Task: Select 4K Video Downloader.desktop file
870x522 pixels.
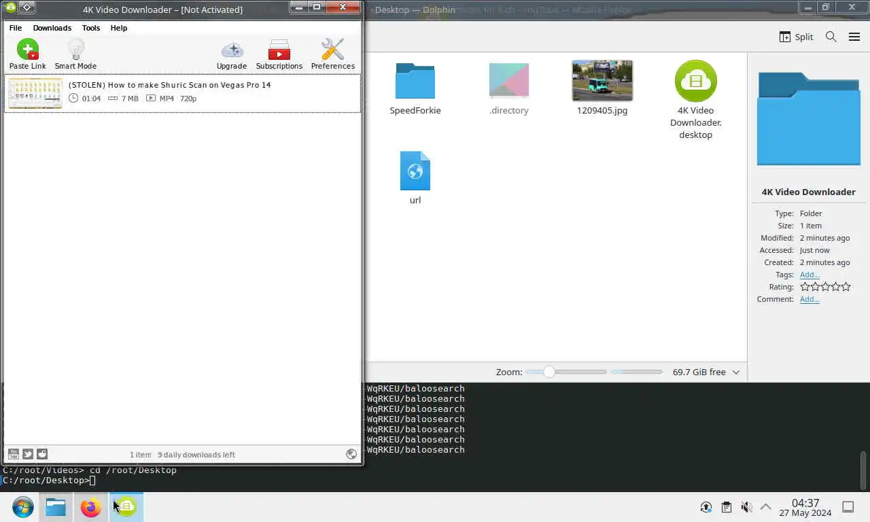Action: pos(695,100)
